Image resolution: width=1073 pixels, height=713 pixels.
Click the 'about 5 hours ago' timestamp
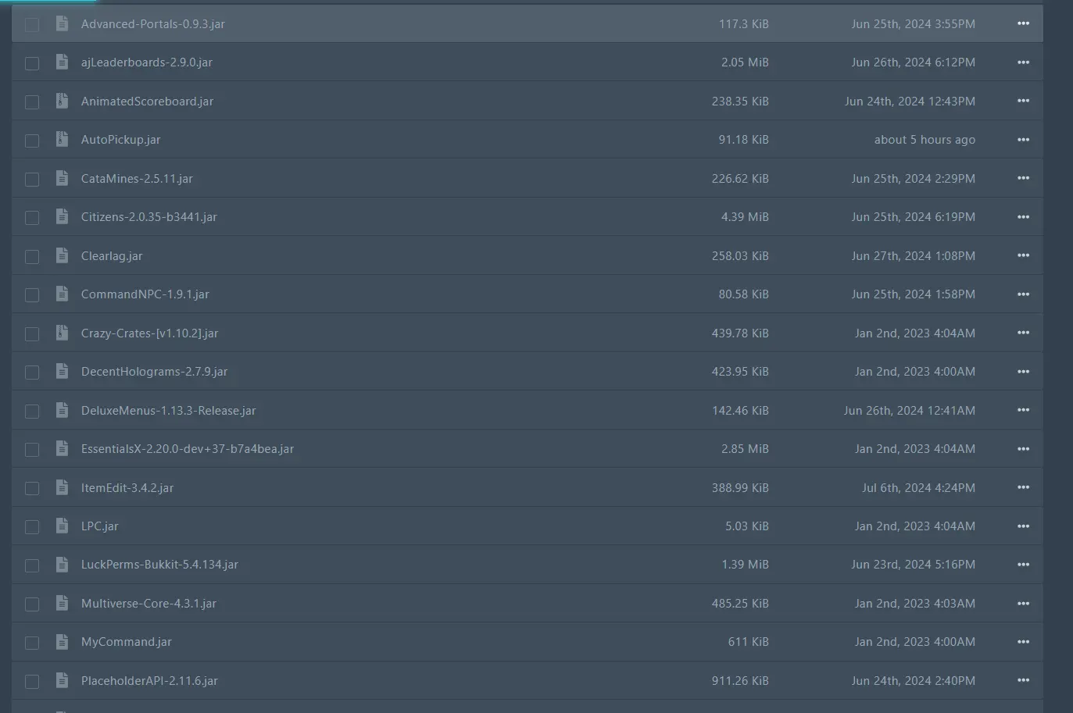(x=925, y=140)
